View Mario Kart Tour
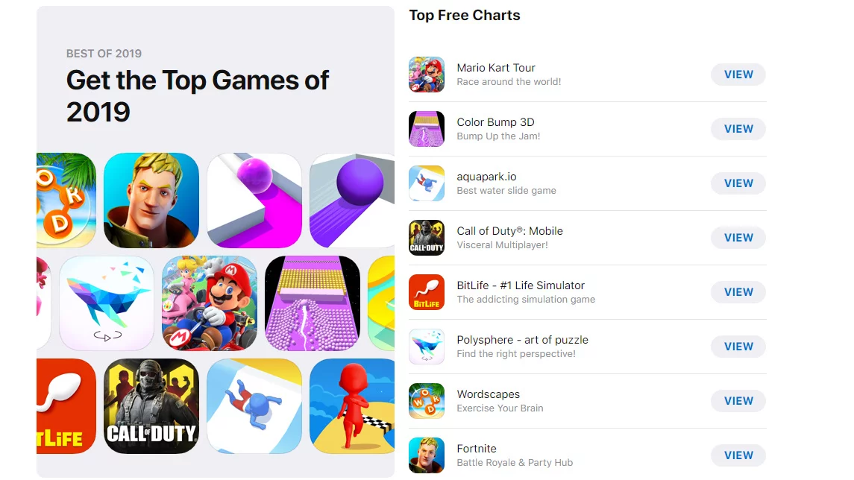Image resolution: width=854 pixels, height=480 pixels. click(738, 75)
